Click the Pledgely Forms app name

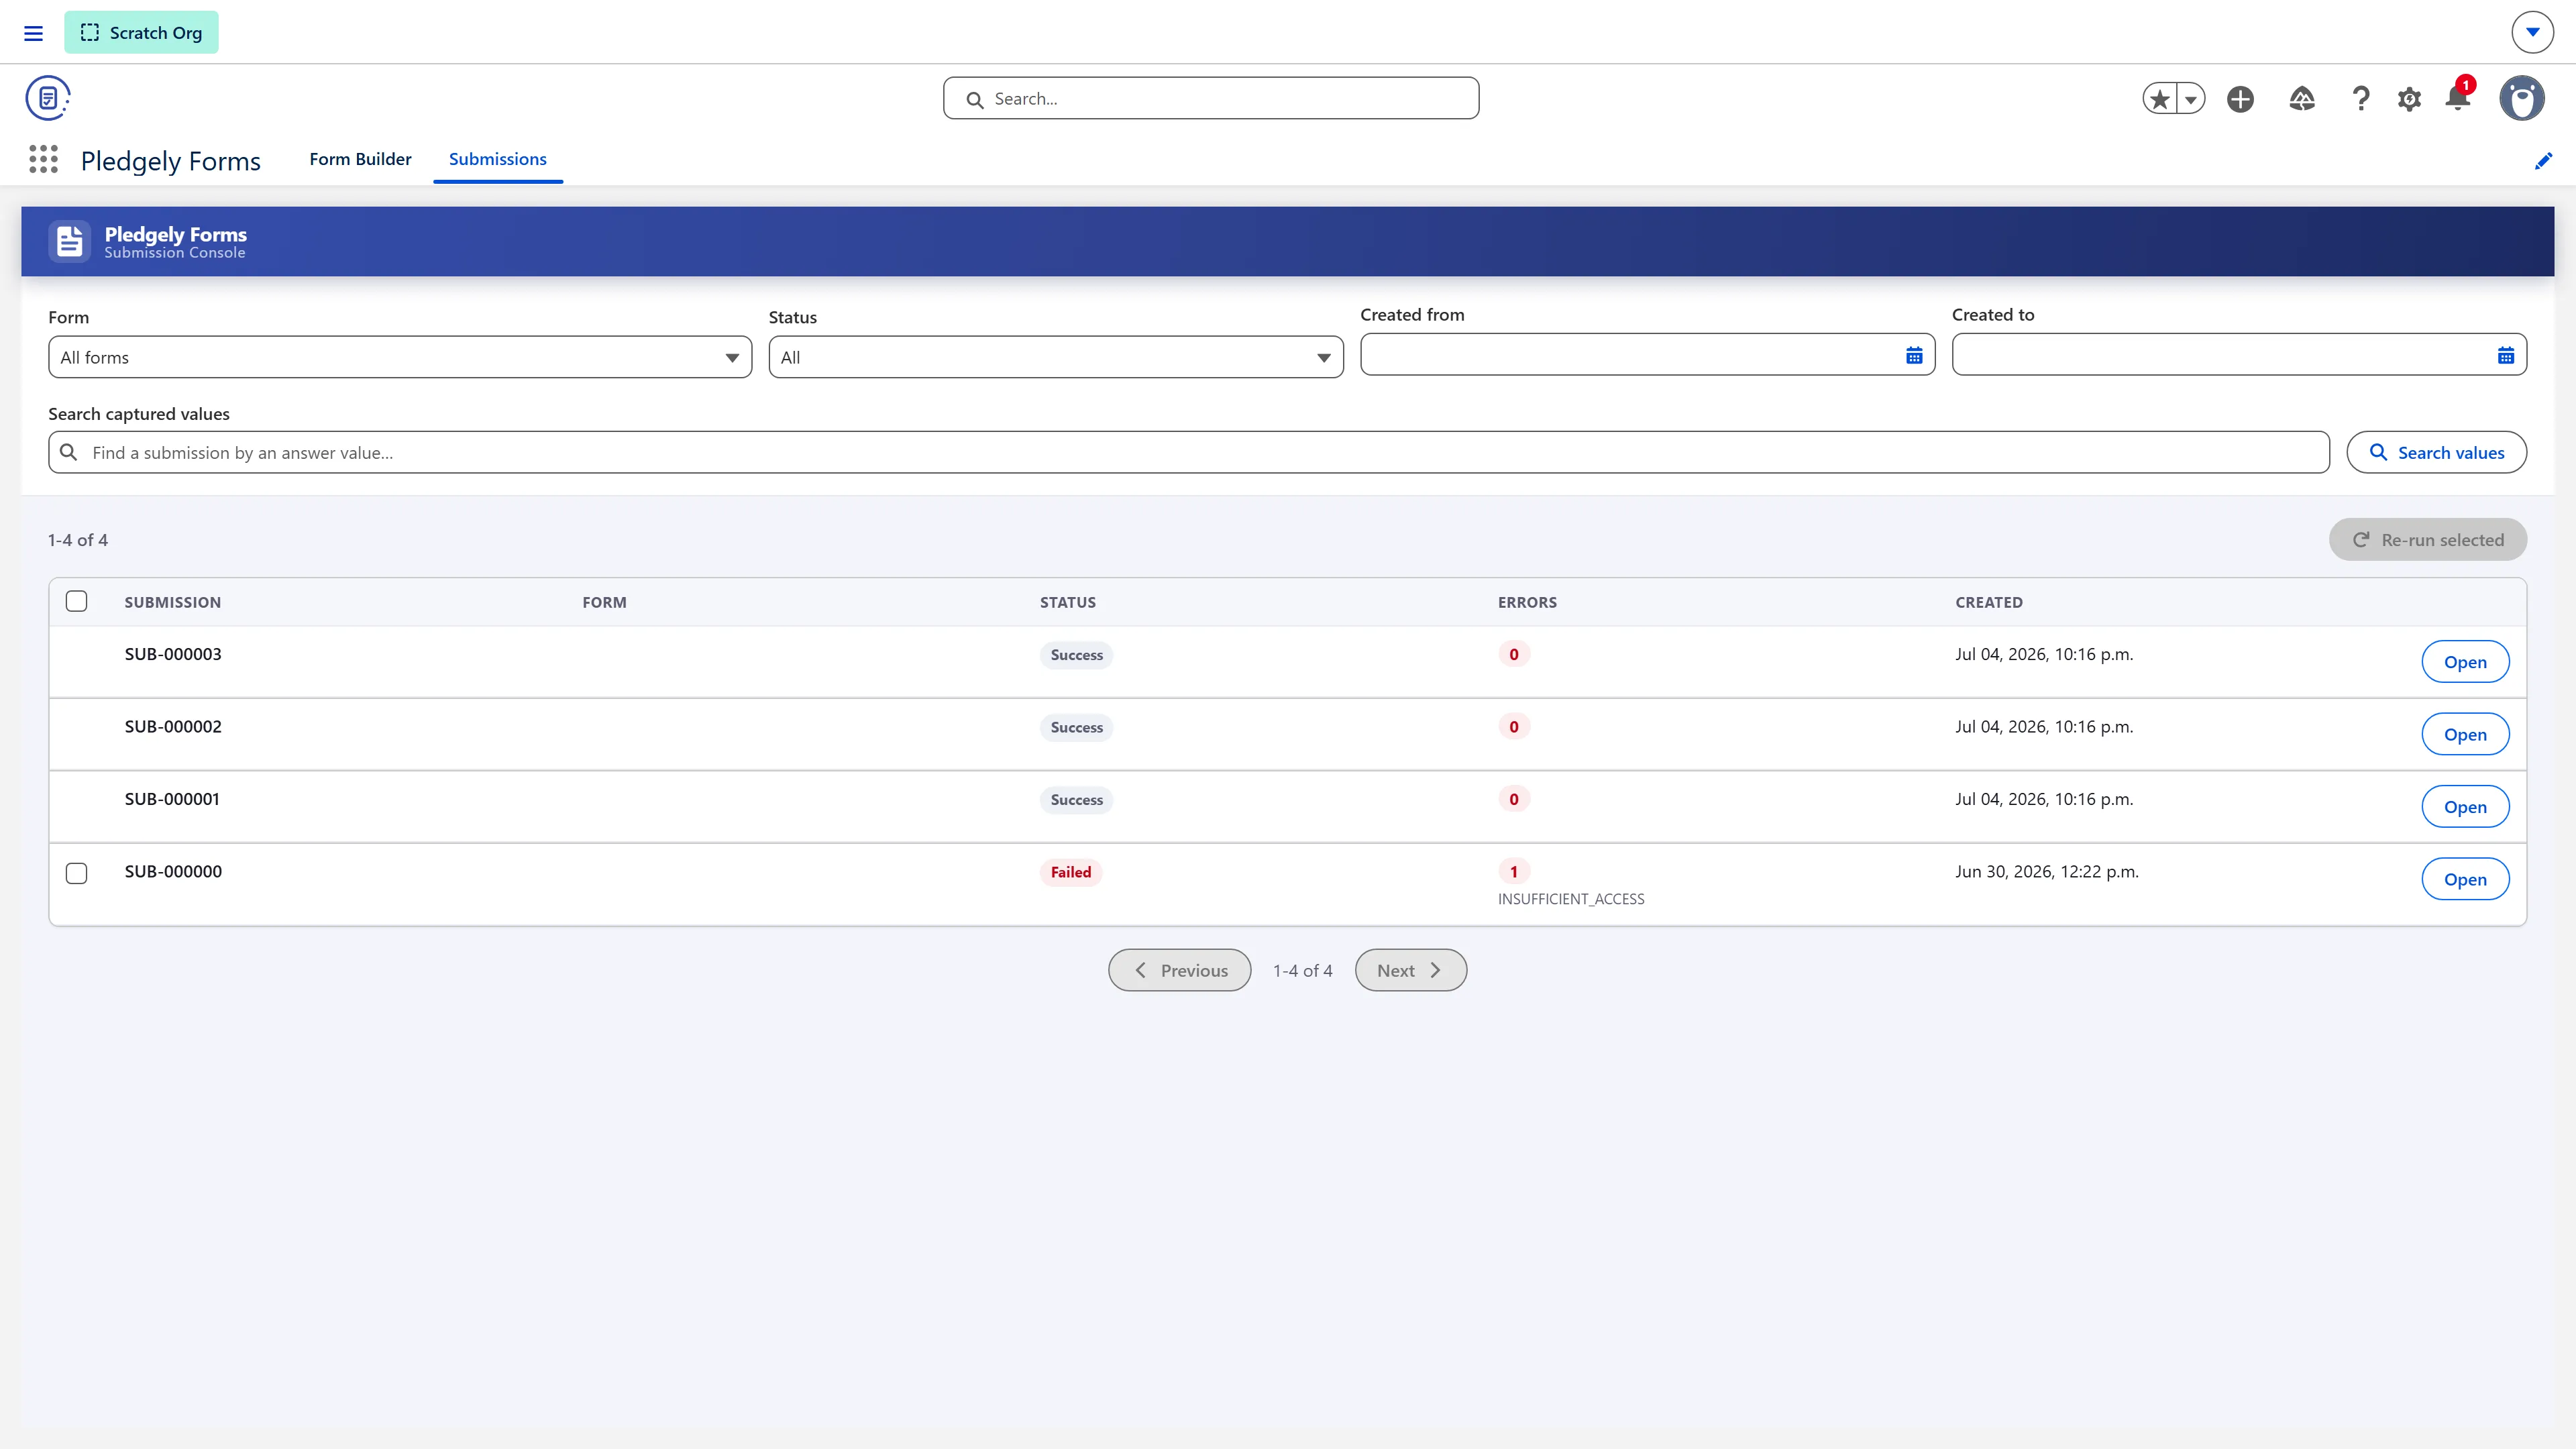(x=170, y=161)
